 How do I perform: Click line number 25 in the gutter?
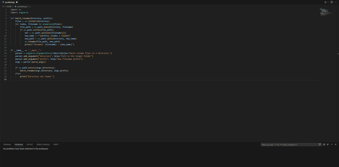tap(5, 79)
